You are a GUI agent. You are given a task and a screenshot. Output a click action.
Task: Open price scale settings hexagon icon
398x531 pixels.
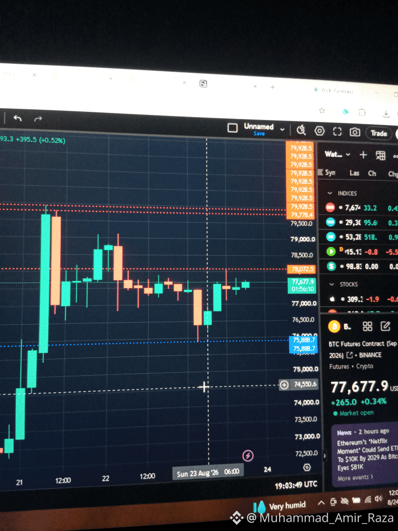pos(307,467)
